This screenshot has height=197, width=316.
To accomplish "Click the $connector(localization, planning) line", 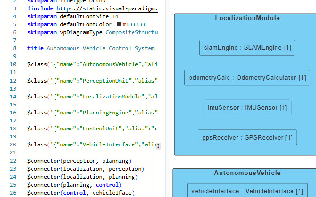I will 83,177.
